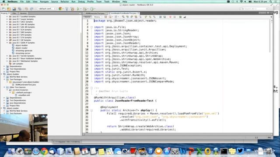Image resolution: width=280 pixels, height=157 pixels.
Task: Collapse the Java EE 7 JSON-P Samples node
Action: click(7, 43)
